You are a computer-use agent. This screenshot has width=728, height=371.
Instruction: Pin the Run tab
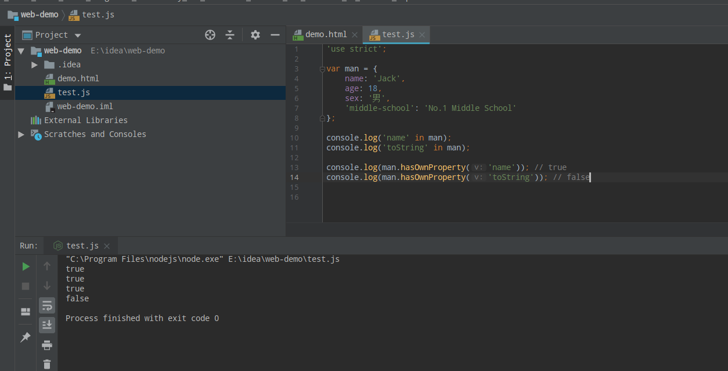(x=26, y=337)
